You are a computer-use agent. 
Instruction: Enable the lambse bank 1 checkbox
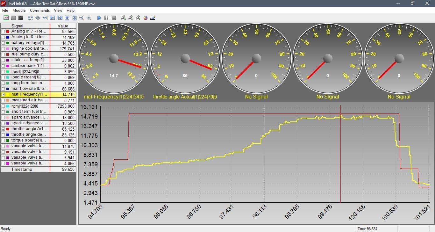point(3,66)
